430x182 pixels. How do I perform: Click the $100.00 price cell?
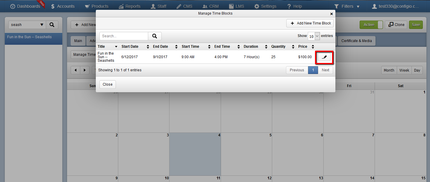(x=305, y=57)
